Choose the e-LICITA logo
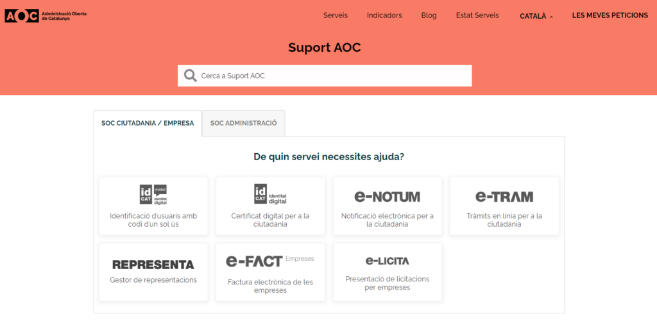Screen dimensions: 657x323 click(x=387, y=261)
